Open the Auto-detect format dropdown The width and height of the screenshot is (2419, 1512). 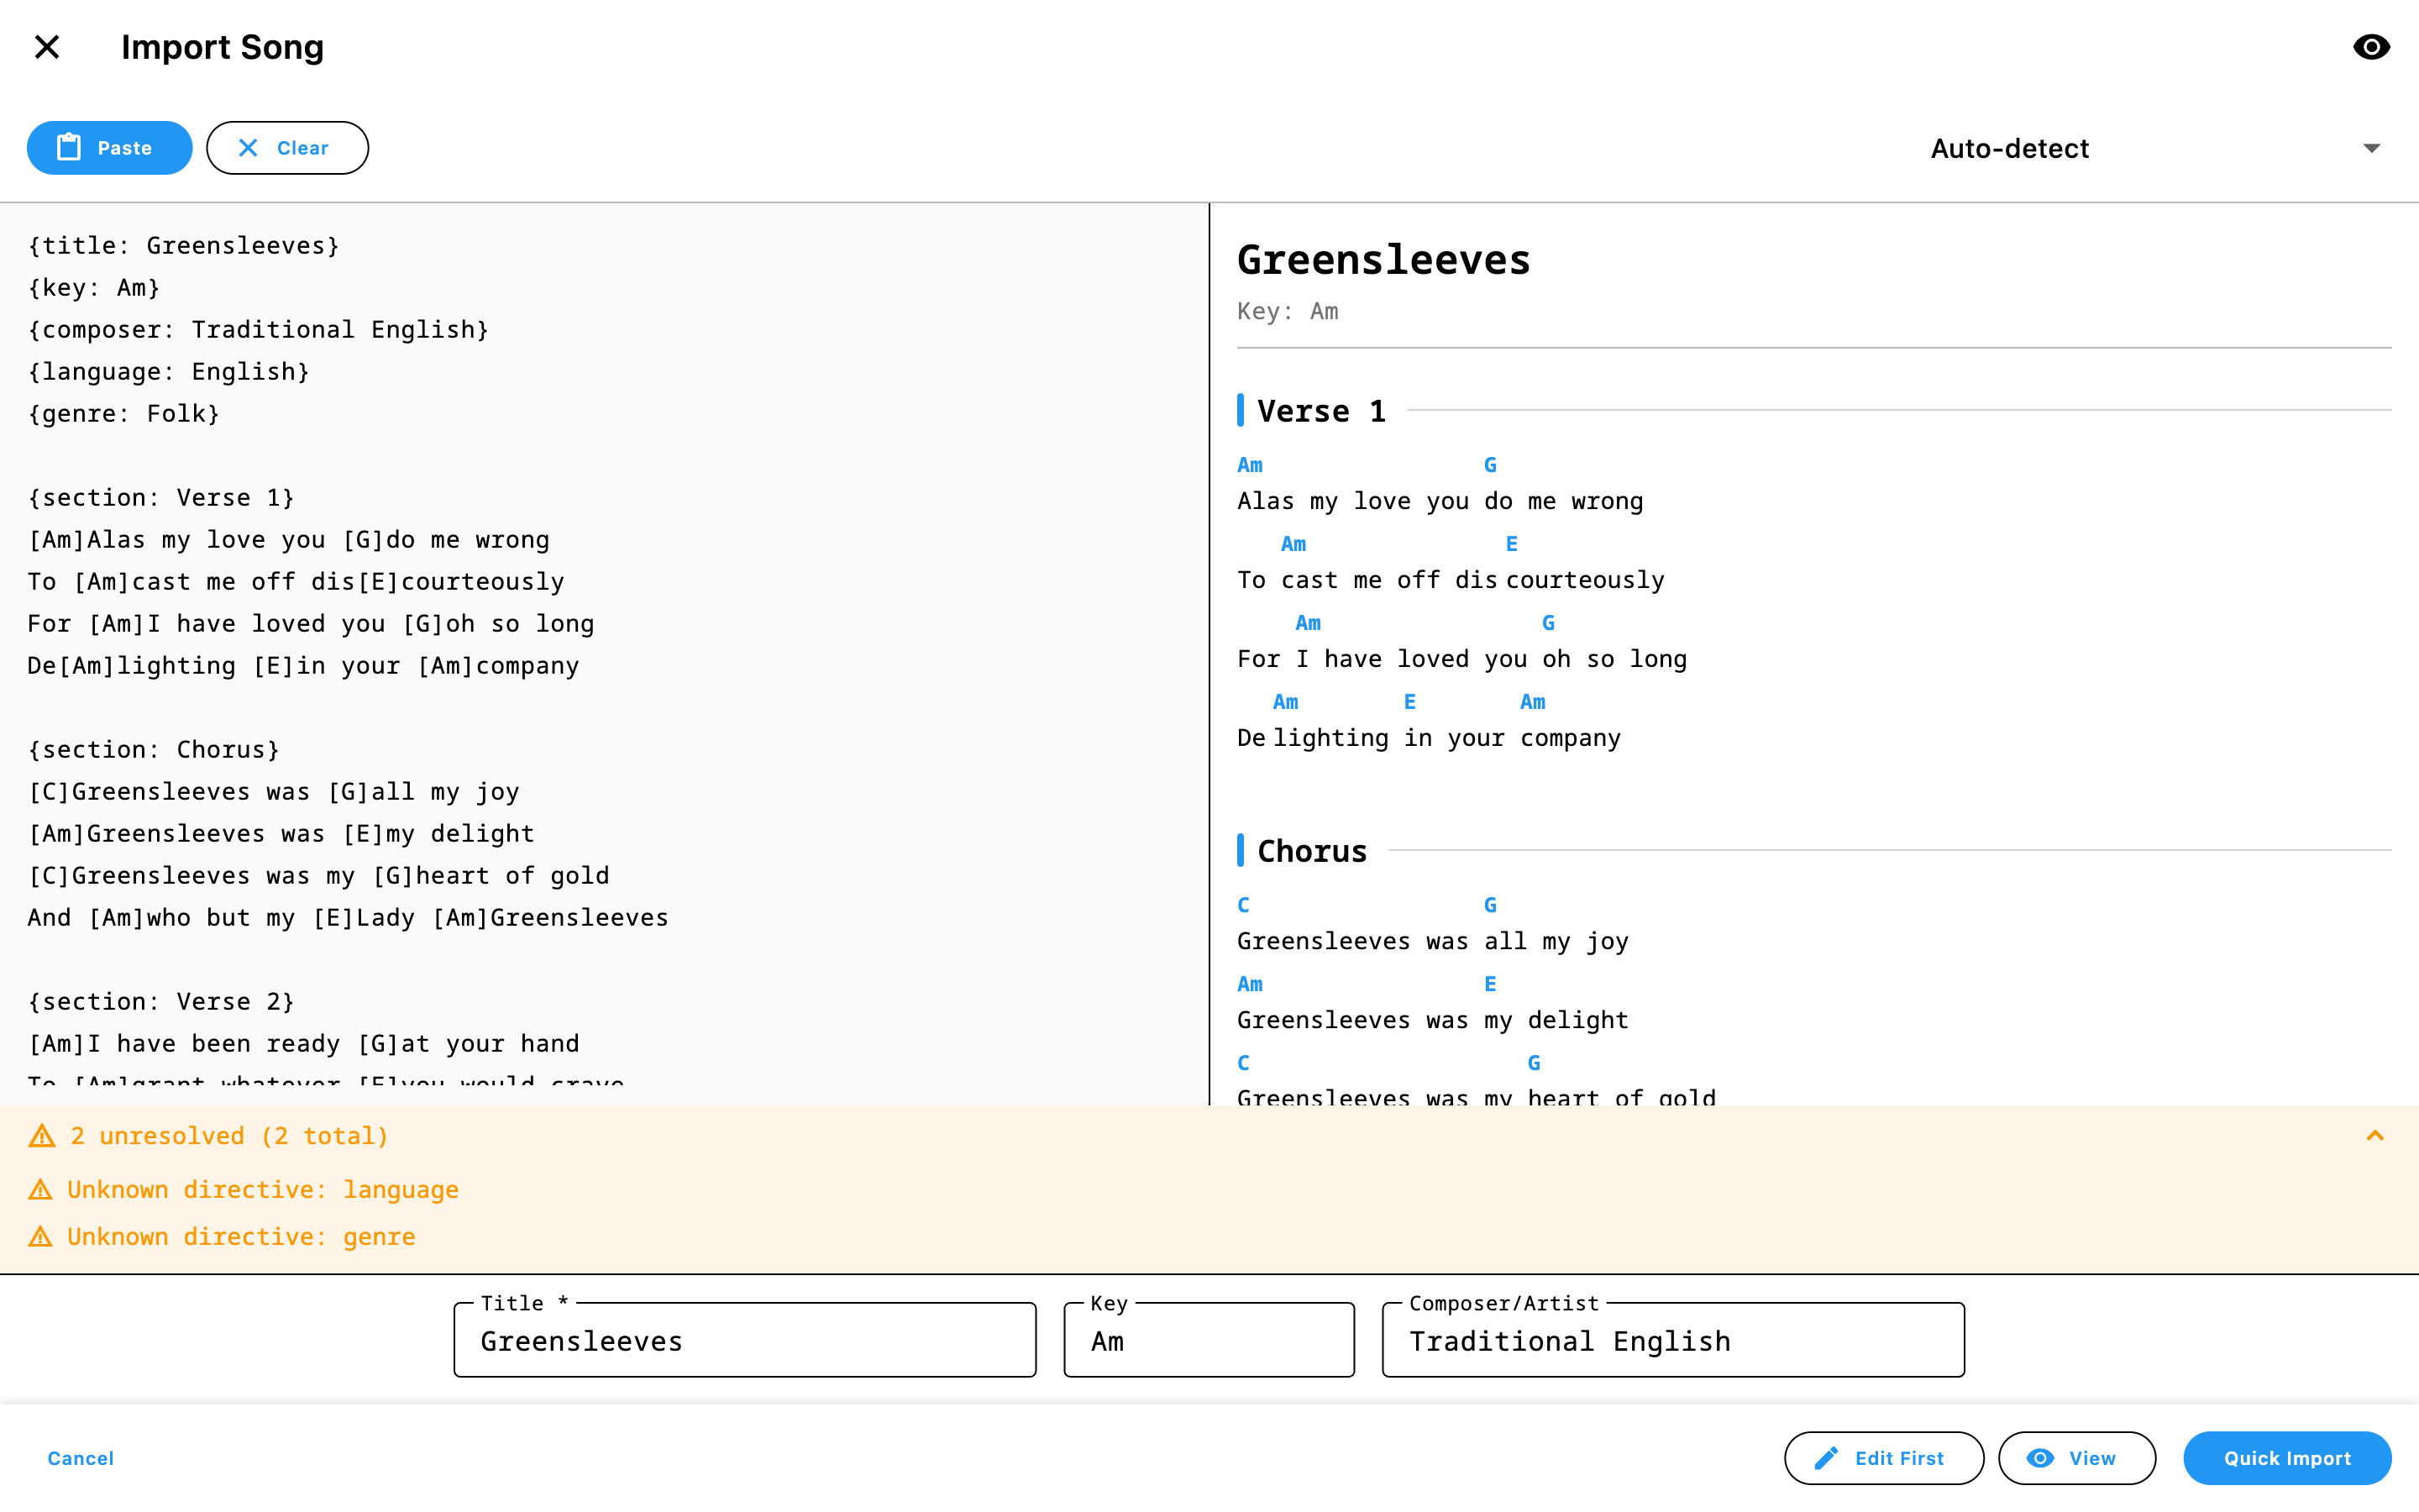coord(2009,148)
